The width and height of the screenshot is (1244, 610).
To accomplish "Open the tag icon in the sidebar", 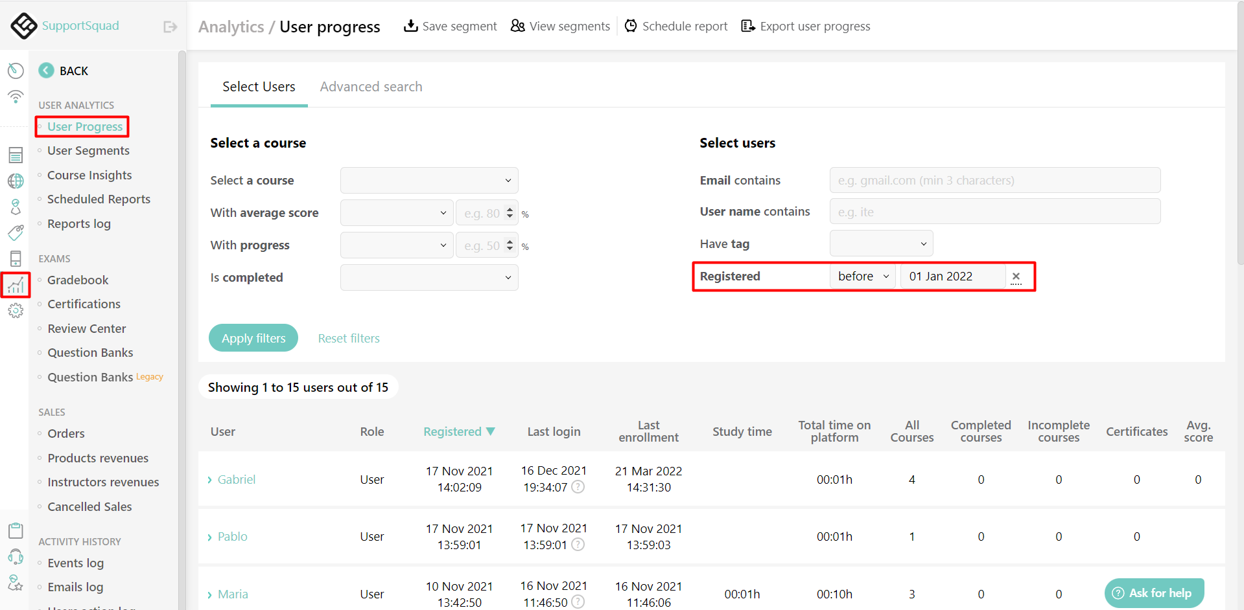I will point(16,232).
